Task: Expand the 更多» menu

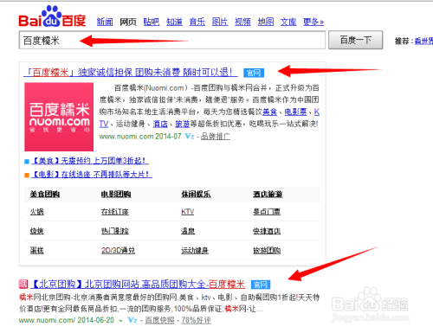Action: [313, 22]
